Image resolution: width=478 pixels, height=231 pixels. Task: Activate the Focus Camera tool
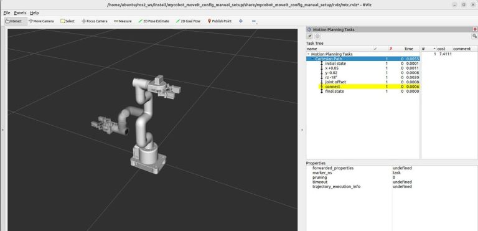pos(95,21)
